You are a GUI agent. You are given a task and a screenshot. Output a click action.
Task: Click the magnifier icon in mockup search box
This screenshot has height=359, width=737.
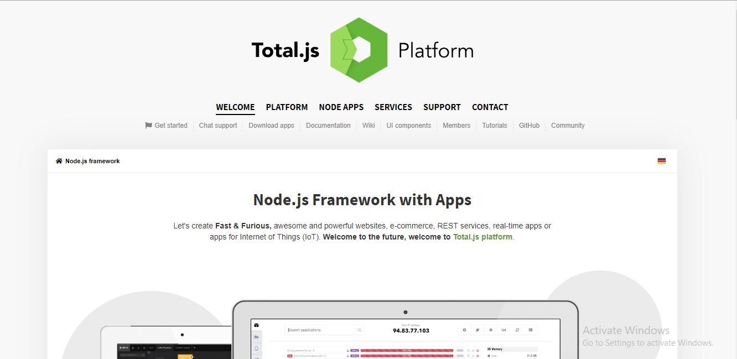tap(359, 330)
